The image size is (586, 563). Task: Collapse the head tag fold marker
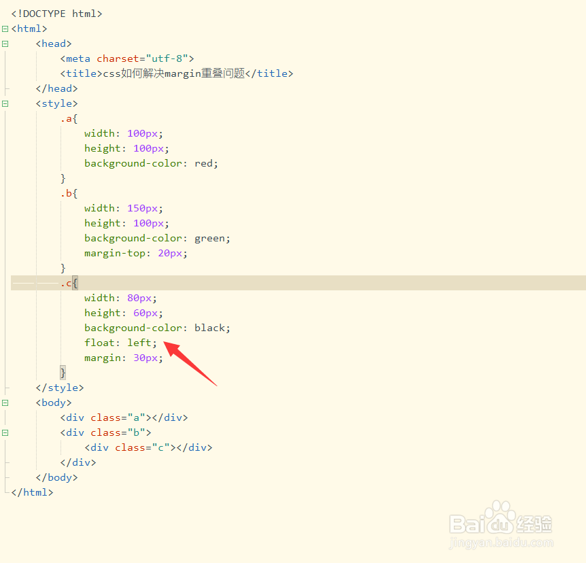(x=5, y=44)
